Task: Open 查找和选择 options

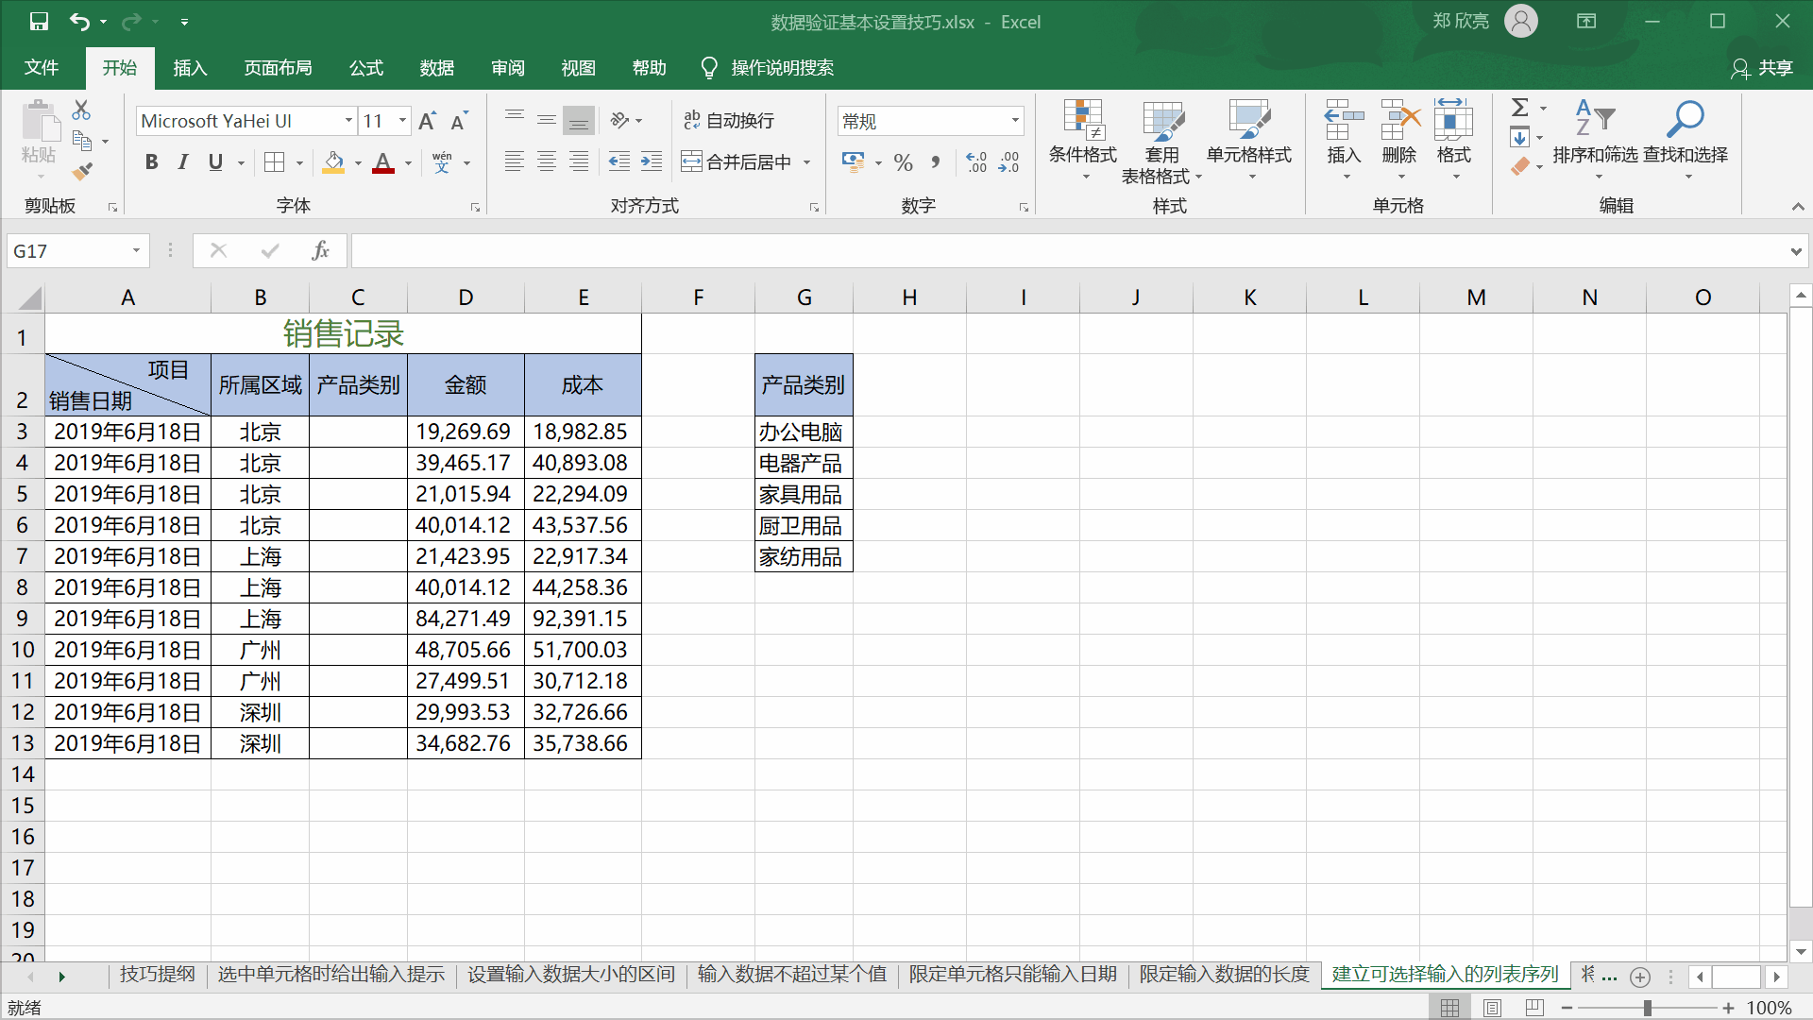Action: tap(1686, 137)
